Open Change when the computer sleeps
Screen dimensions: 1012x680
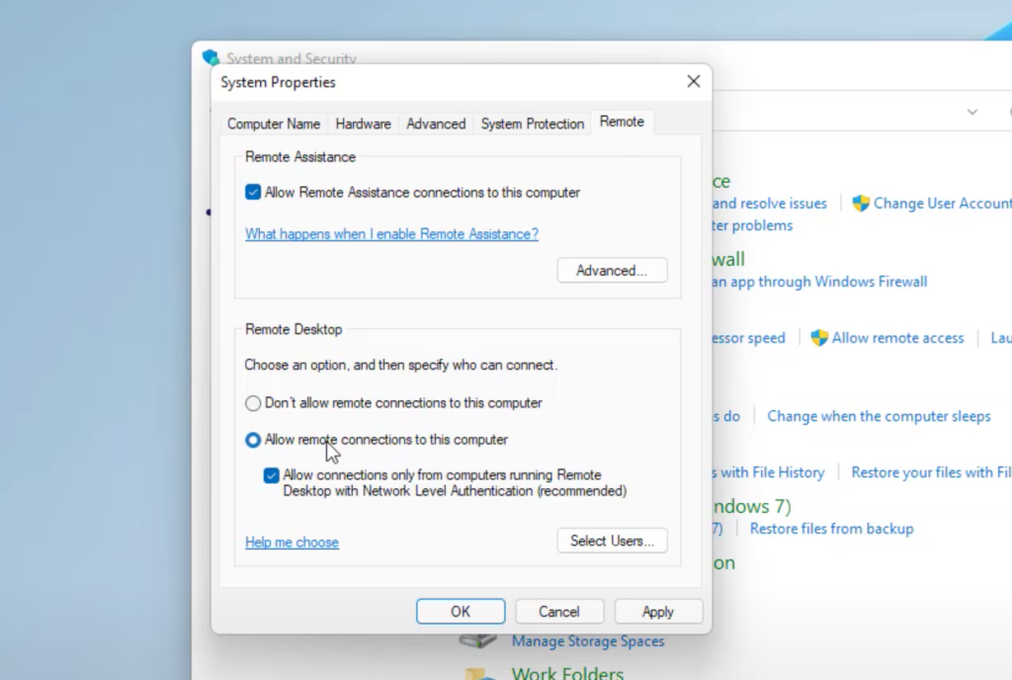[878, 416]
